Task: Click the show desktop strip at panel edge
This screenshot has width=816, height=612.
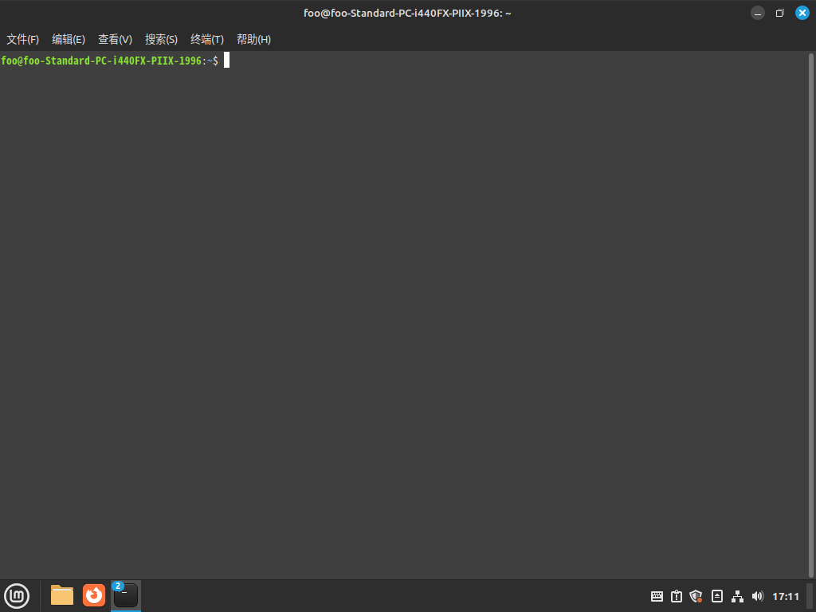Action: (x=810, y=596)
